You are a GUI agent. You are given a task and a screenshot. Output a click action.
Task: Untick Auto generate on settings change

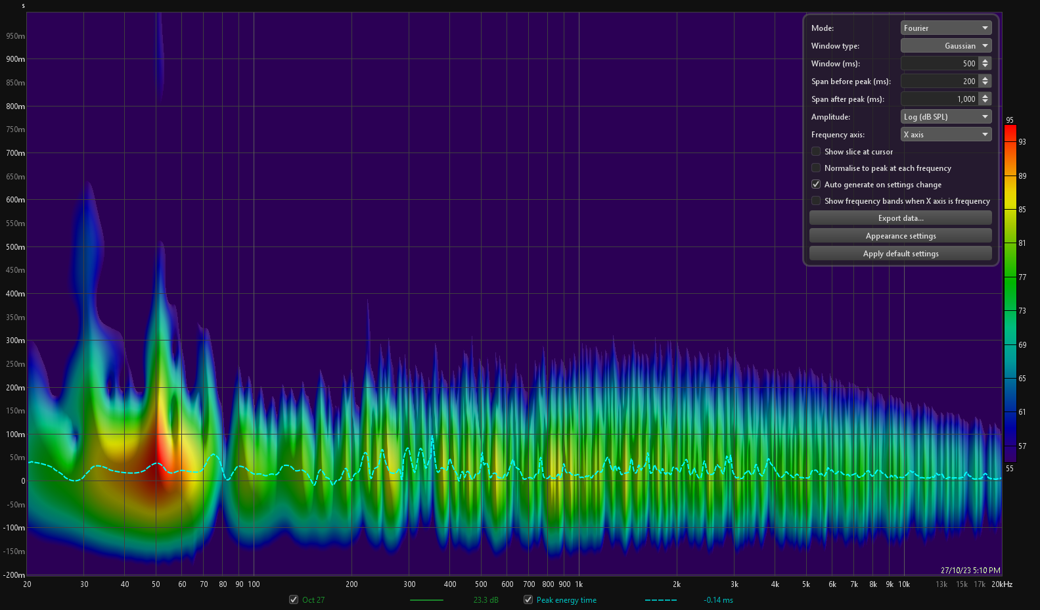tap(816, 184)
